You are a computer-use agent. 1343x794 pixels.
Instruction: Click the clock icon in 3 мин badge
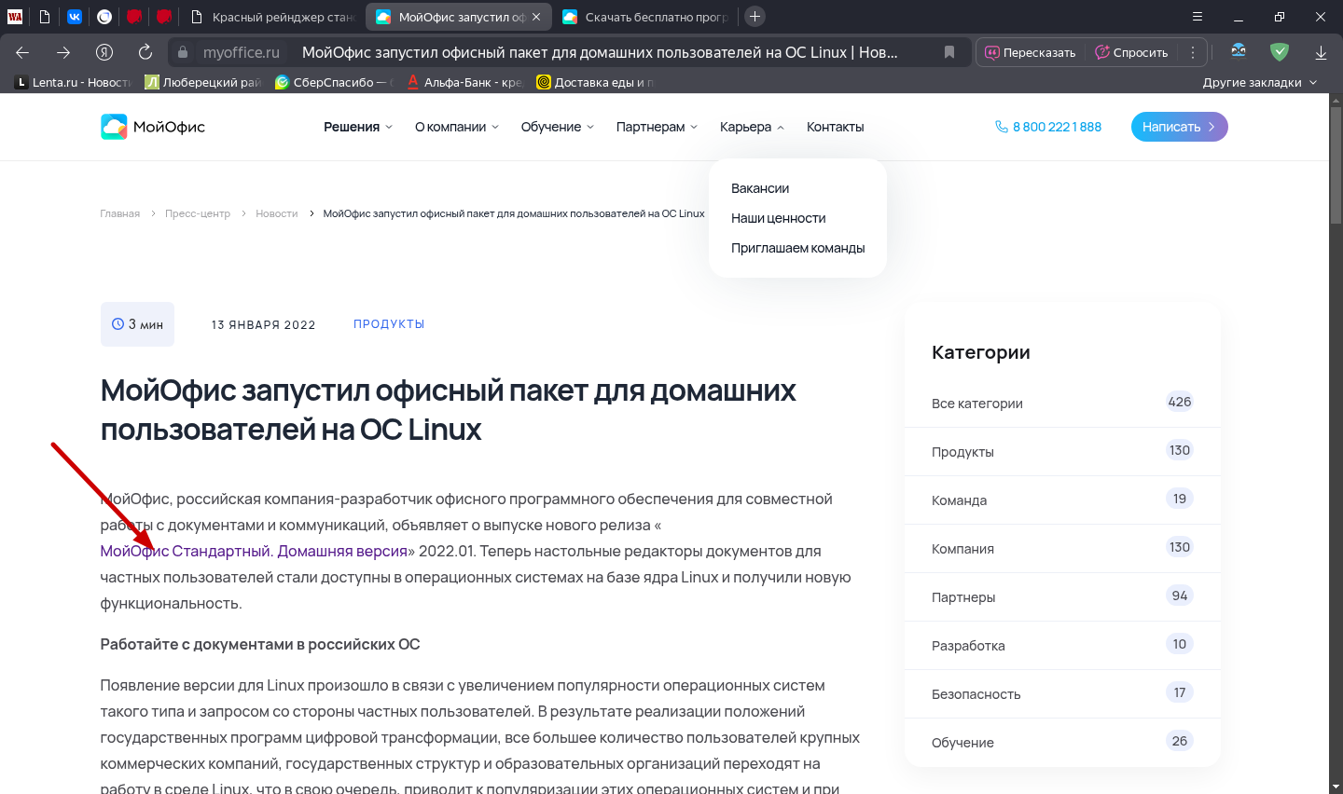pos(118,324)
